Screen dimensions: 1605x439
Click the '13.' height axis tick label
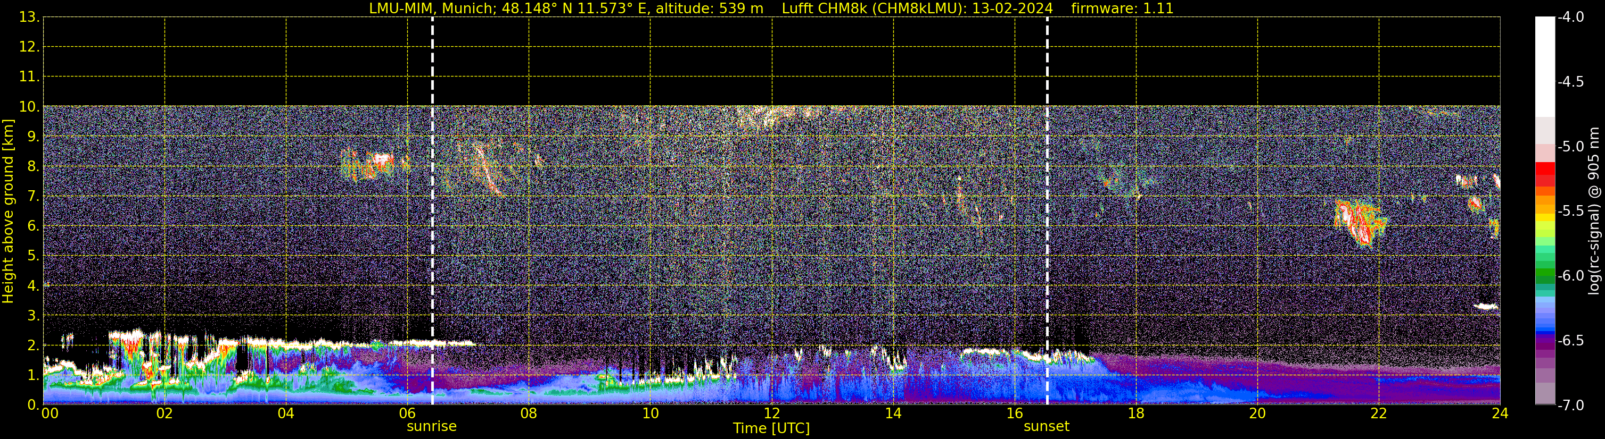point(29,17)
